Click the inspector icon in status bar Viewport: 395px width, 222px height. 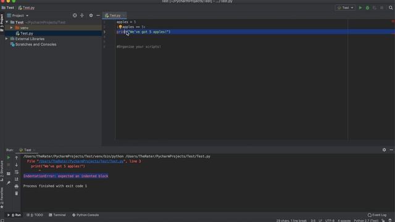pyautogui.click(x=390, y=221)
